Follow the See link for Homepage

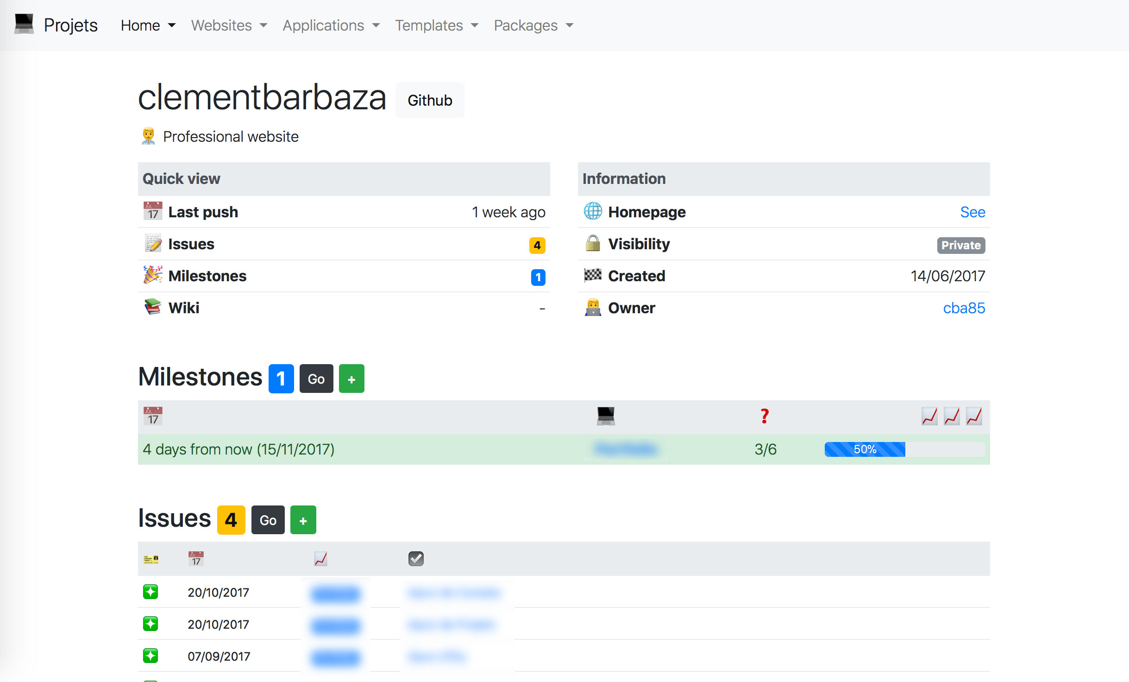point(972,212)
